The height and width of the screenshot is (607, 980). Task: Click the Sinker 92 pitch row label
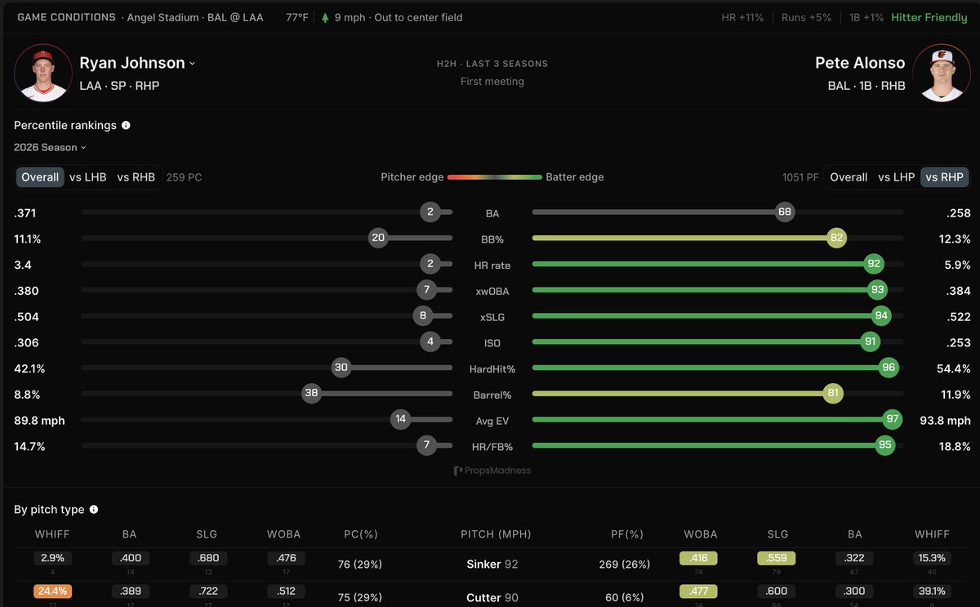coord(492,564)
